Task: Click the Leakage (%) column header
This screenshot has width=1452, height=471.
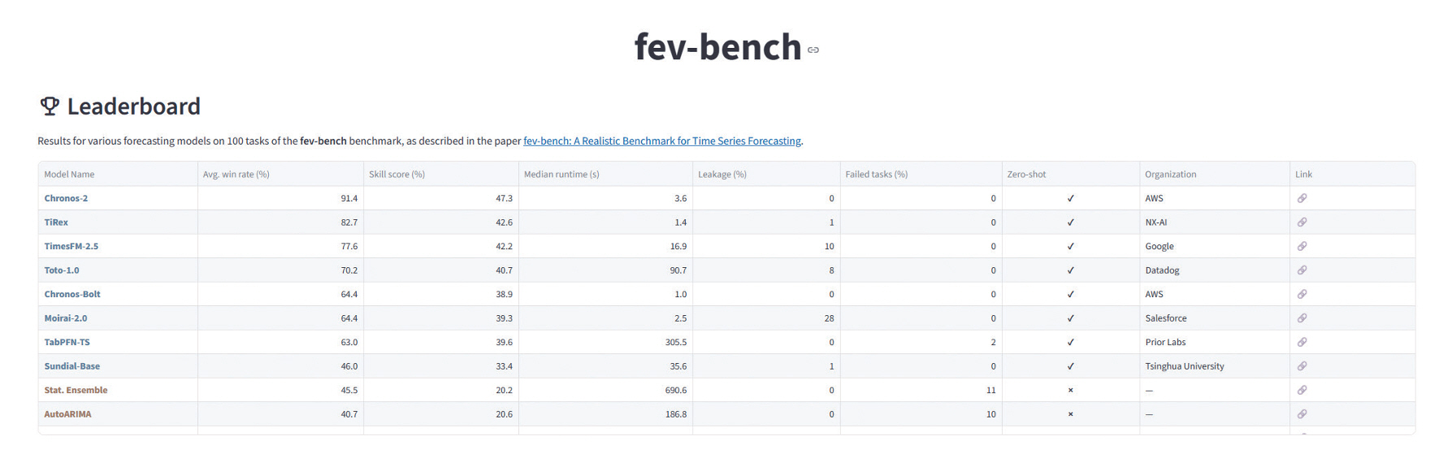Action: click(x=722, y=175)
